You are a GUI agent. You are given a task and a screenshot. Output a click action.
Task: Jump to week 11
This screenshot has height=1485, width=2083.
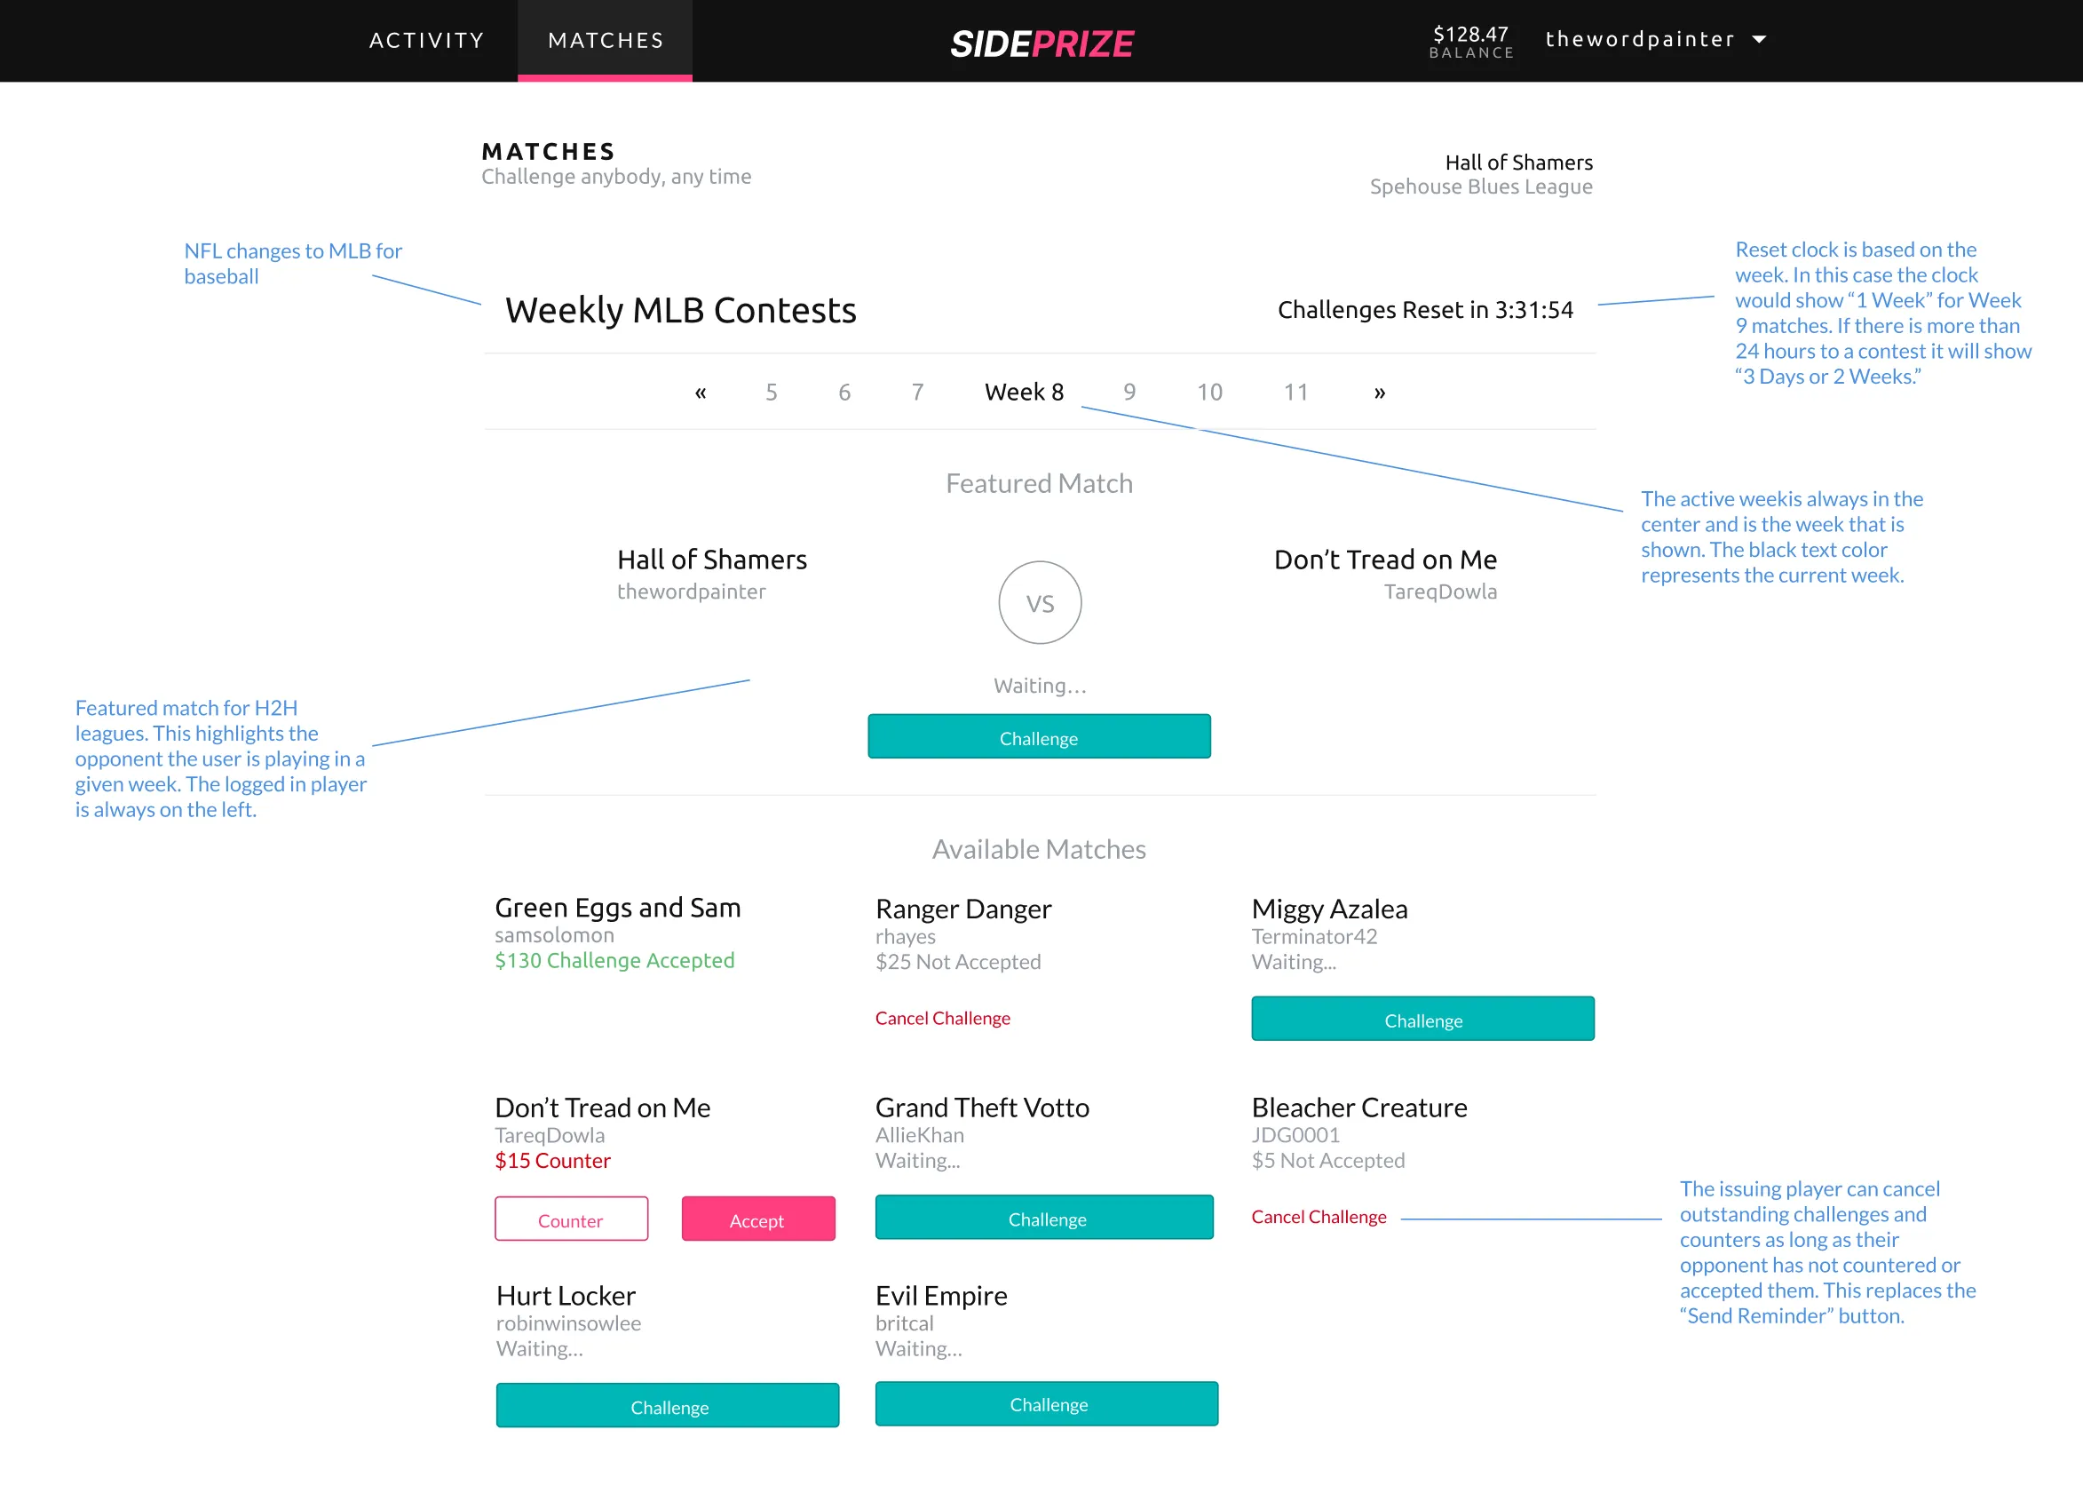pyautogui.click(x=1295, y=393)
